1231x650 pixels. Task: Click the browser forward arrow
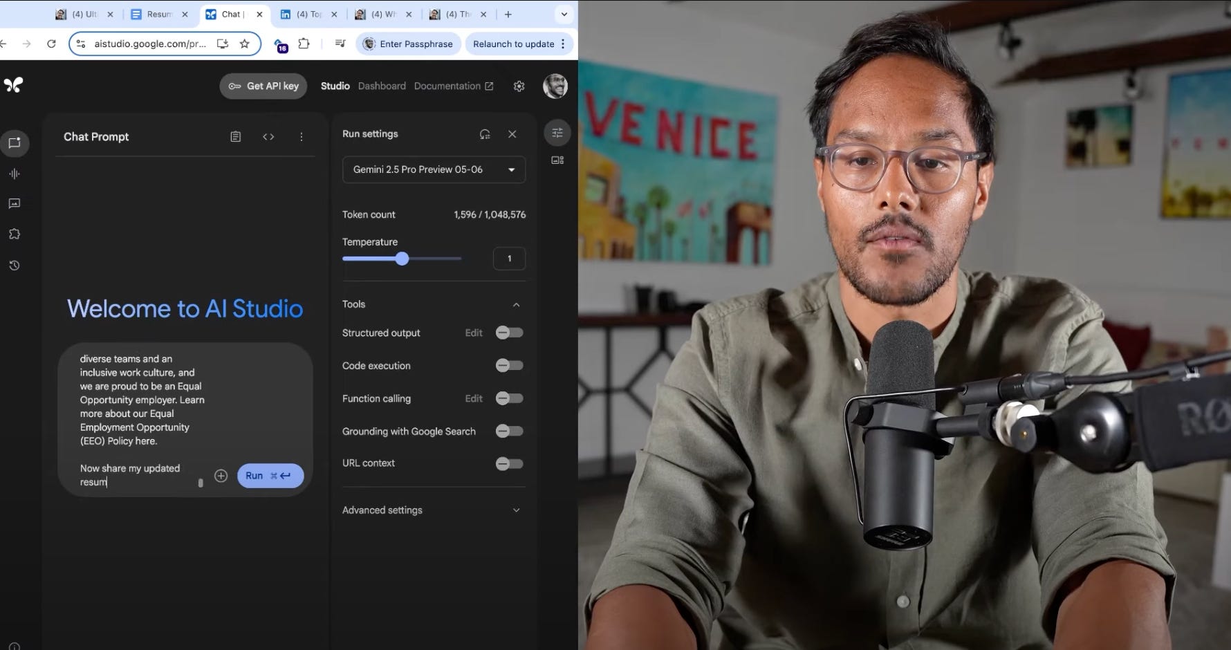click(26, 44)
